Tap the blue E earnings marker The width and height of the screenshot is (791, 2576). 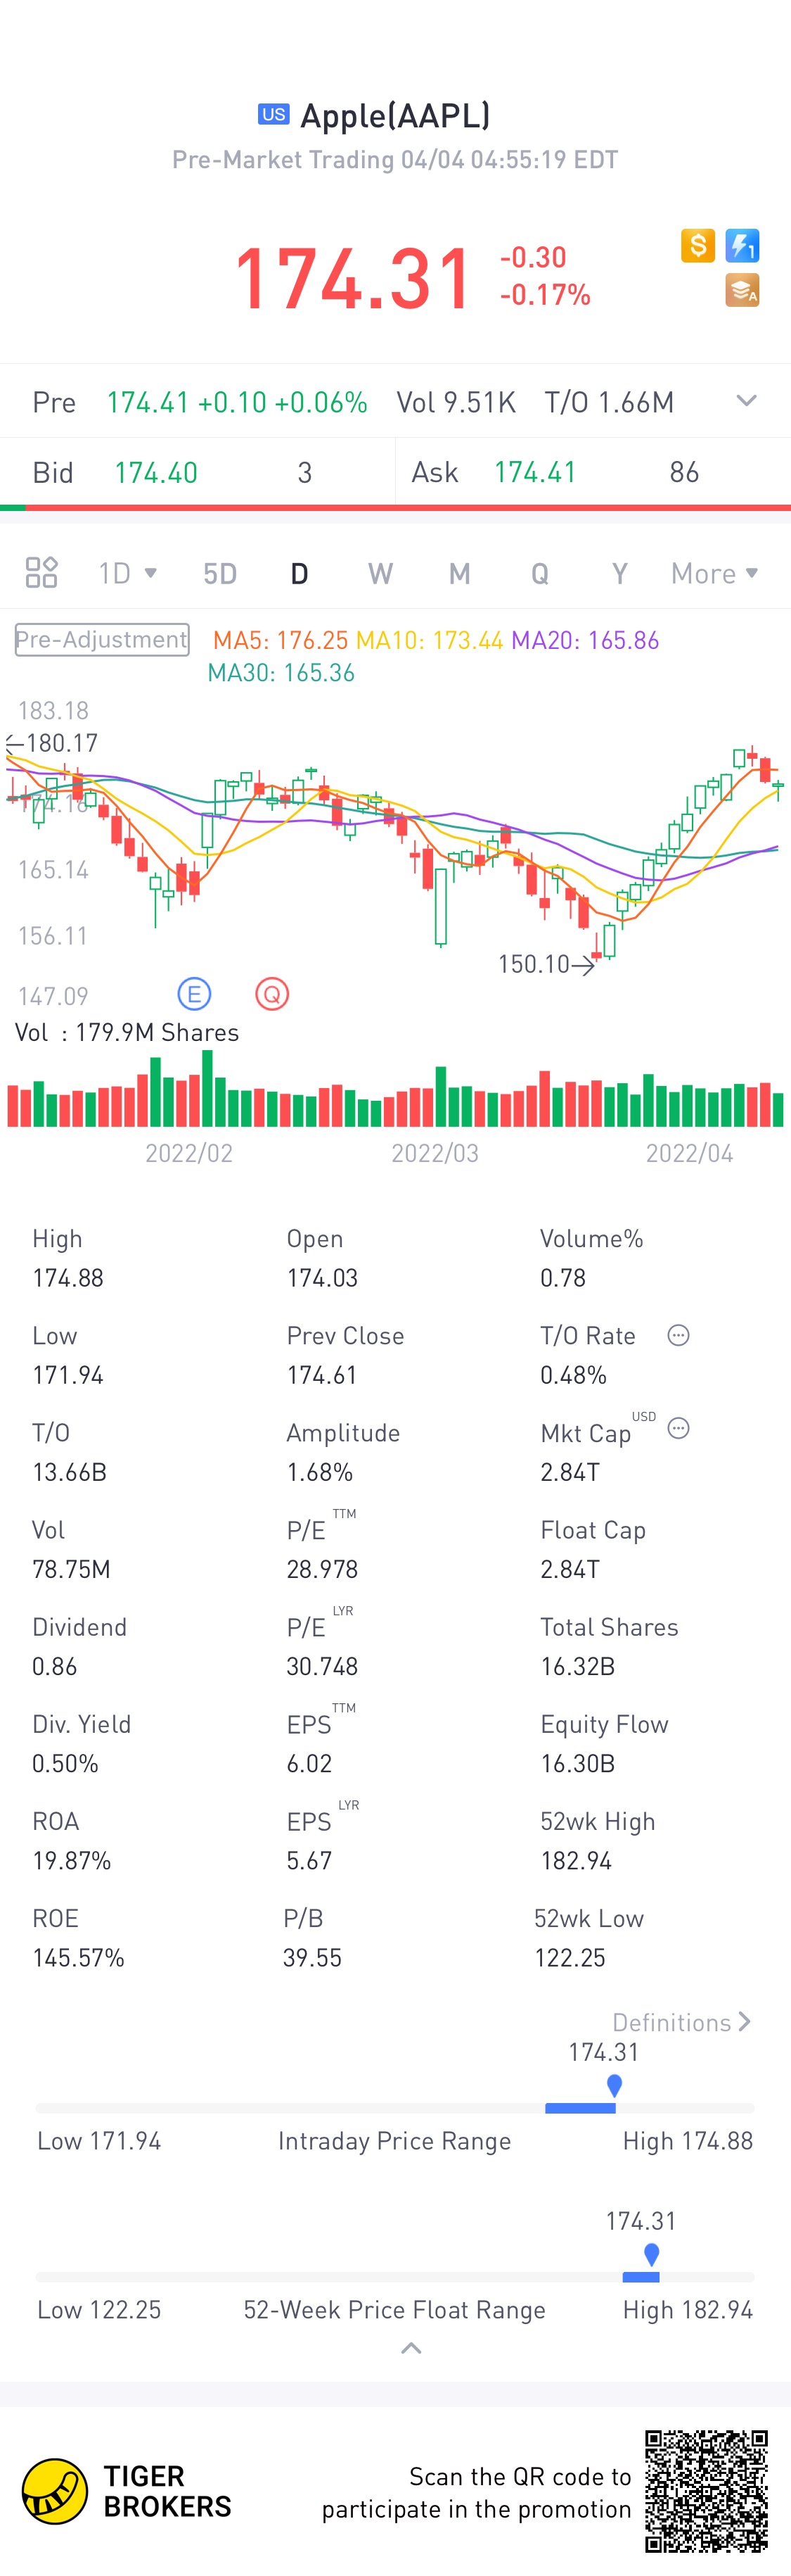coord(194,994)
